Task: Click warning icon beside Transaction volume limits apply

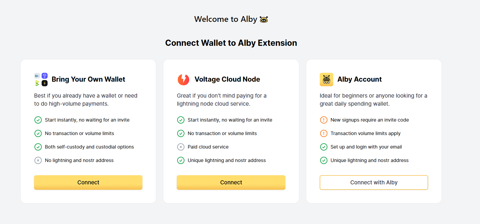Action: [x=324, y=133]
